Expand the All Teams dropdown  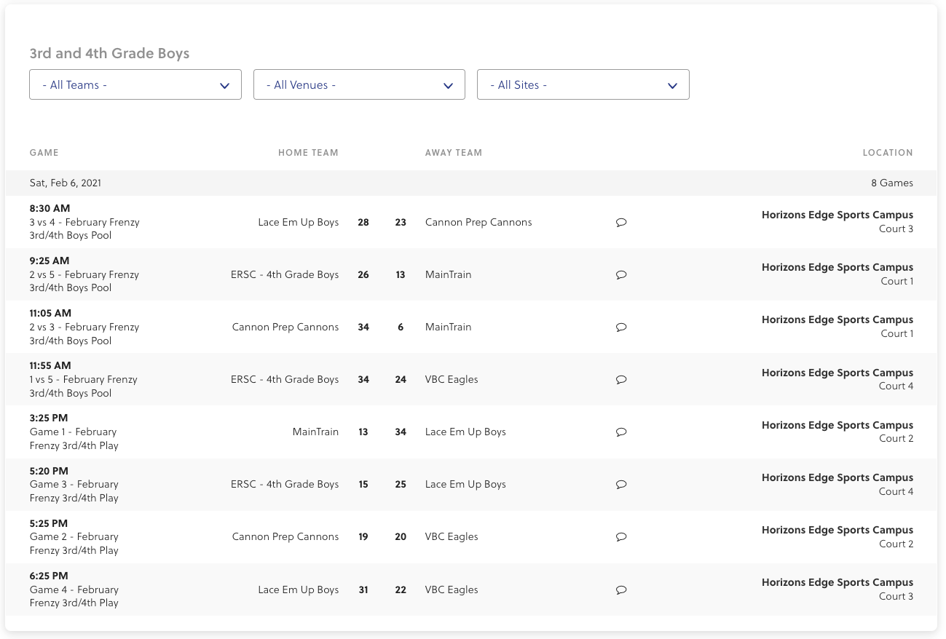pyautogui.click(x=135, y=85)
